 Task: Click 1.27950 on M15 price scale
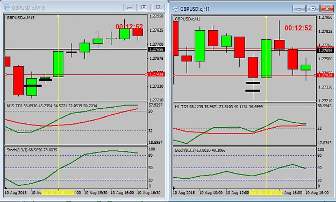click(156, 16)
